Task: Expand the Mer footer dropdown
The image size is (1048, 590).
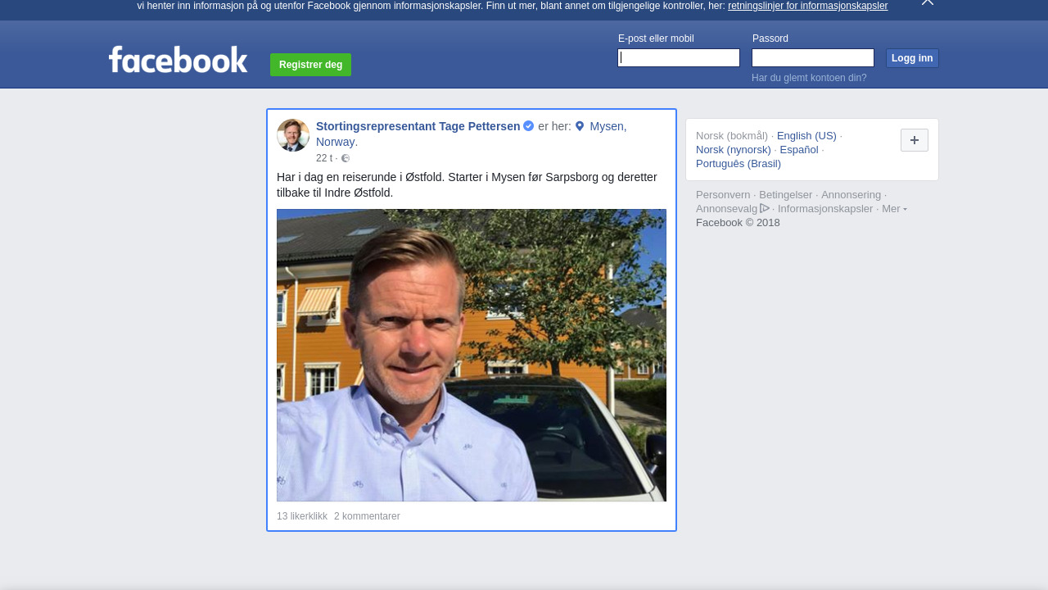Action: pyautogui.click(x=894, y=209)
